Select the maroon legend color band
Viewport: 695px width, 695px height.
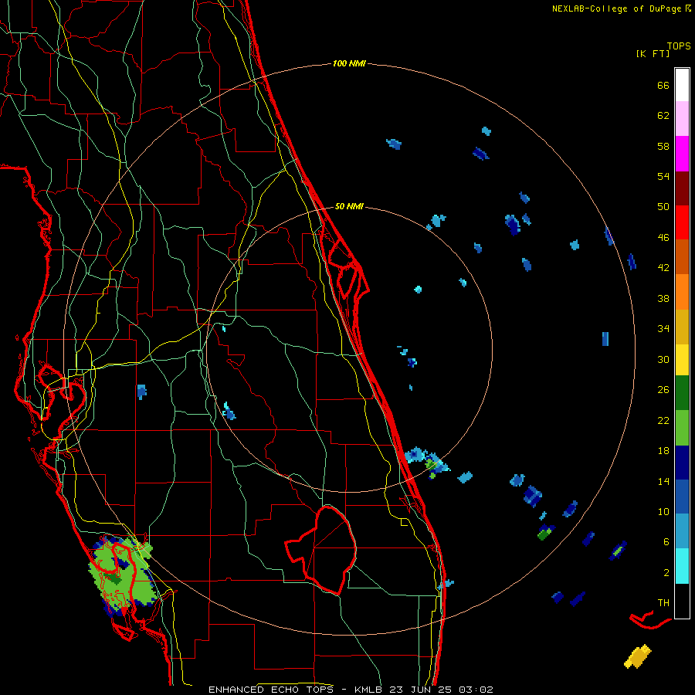(682, 189)
